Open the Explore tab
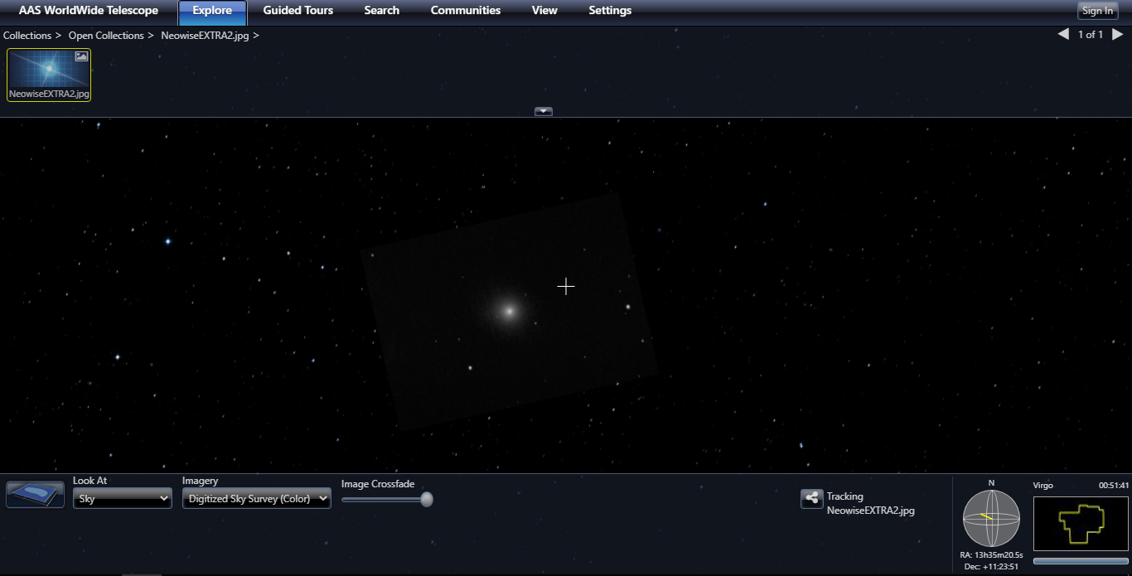This screenshot has height=576, width=1132. 212,12
